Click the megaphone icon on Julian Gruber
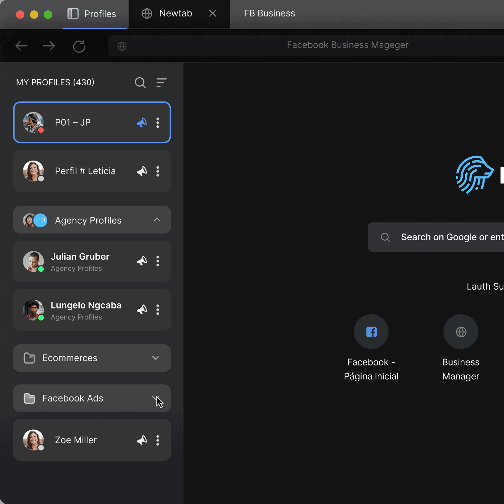Viewport: 504px width, 504px height. point(142,261)
